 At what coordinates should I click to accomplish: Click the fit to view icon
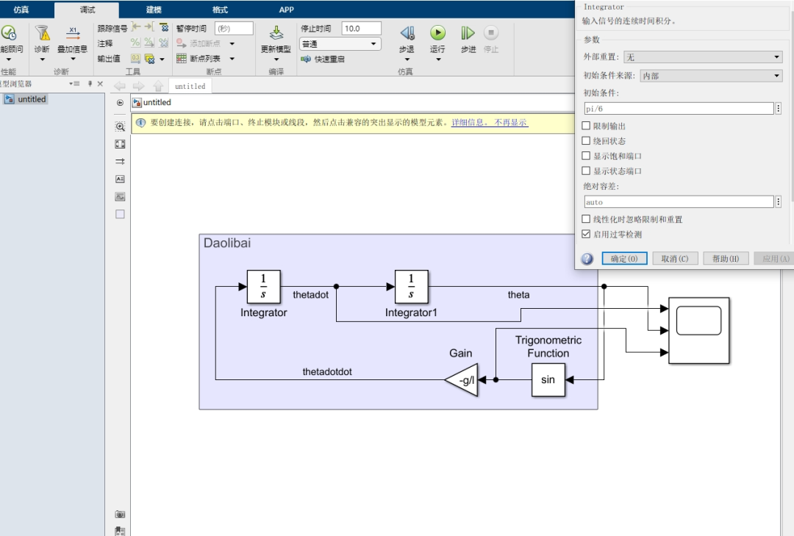(120, 144)
